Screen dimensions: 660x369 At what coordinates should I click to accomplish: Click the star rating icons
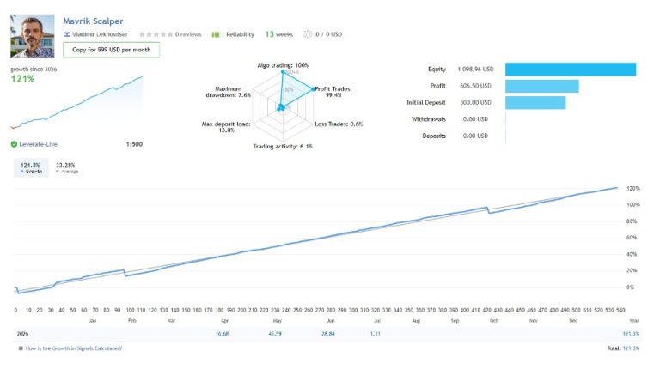point(156,34)
